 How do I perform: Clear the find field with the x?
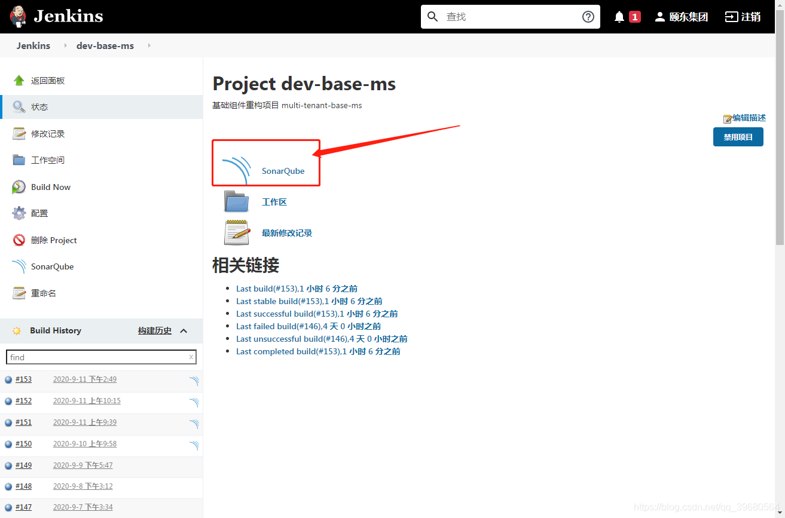tap(191, 357)
